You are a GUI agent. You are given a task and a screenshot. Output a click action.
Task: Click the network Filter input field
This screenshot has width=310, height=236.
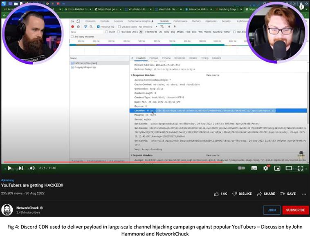(87, 32)
